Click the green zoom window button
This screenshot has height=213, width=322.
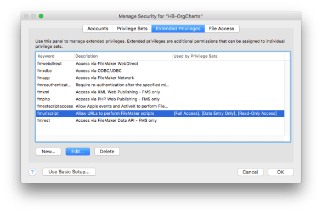[x=41, y=16]
